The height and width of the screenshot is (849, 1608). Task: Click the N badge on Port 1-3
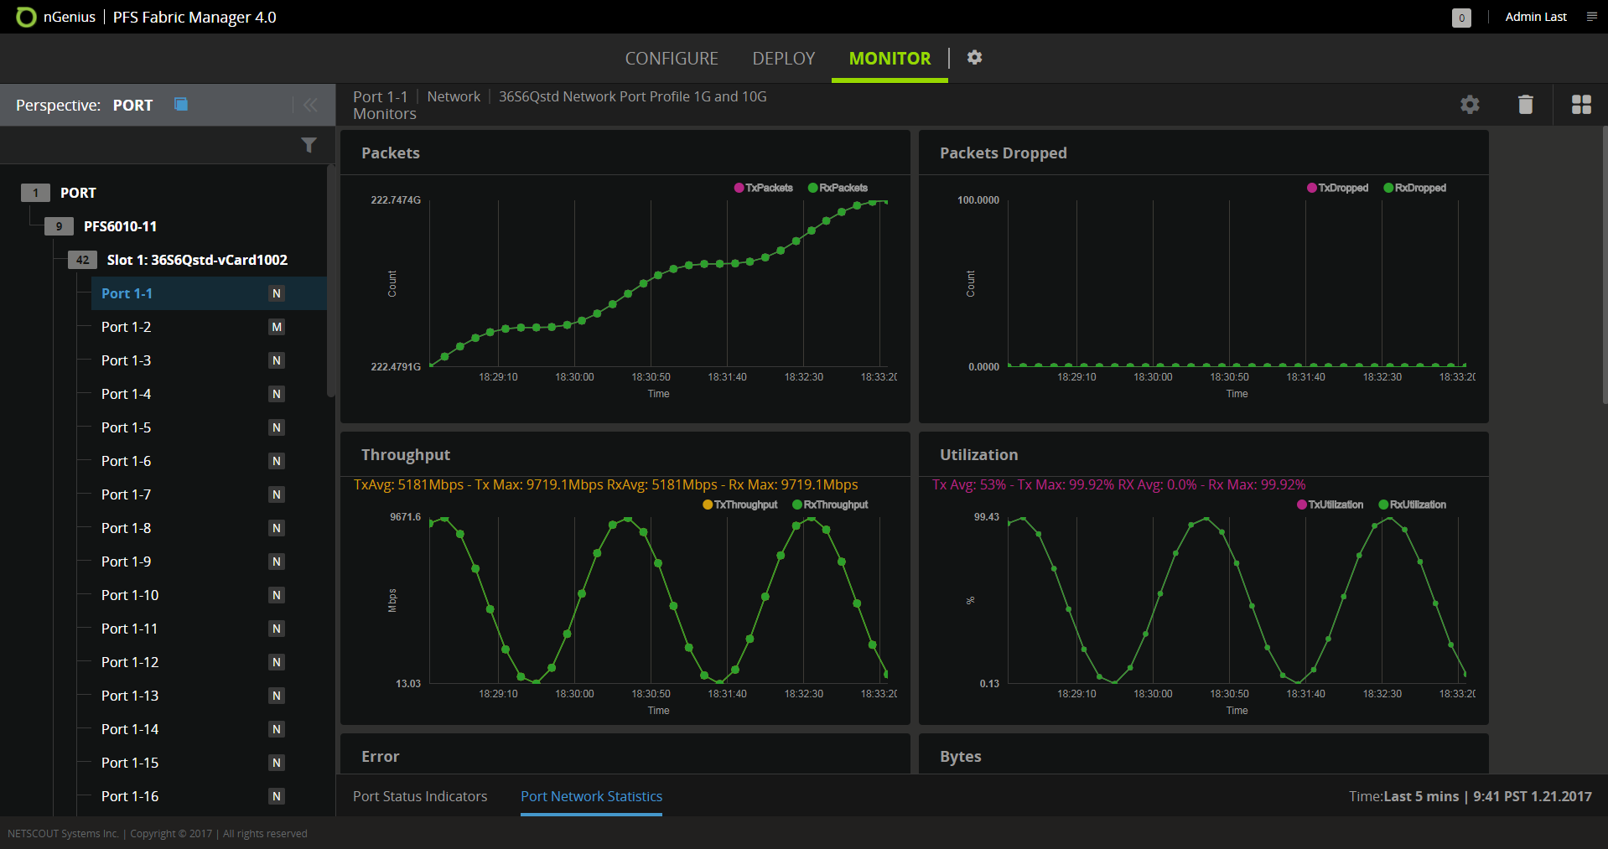point(277,360)
